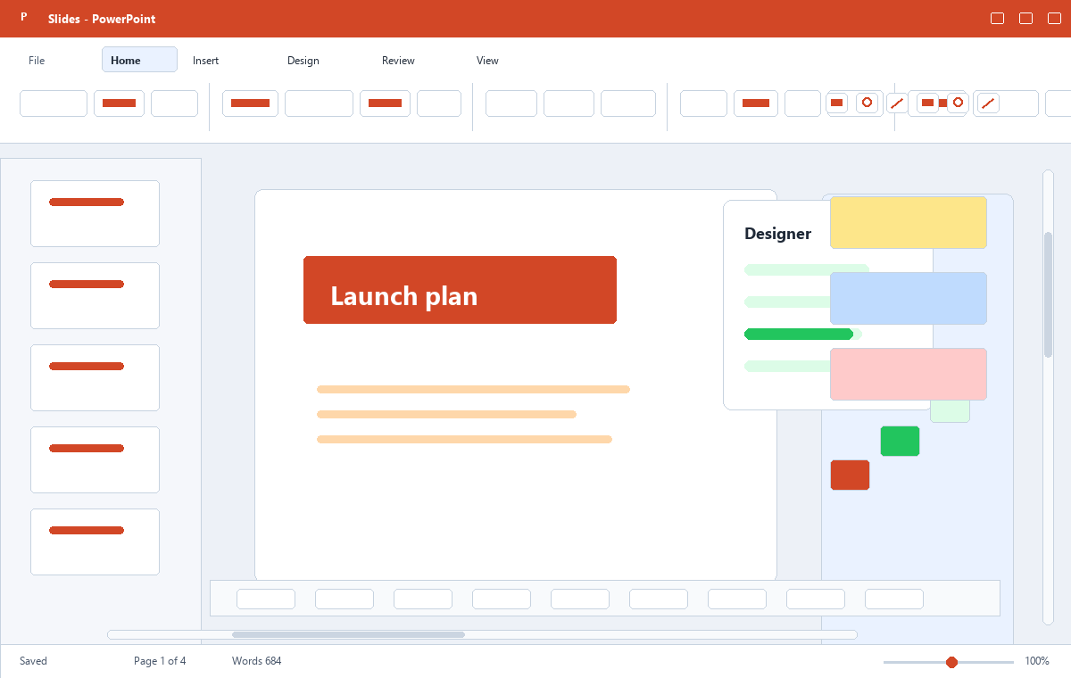
Task: Choose the small red-orange swatch
Action: click(850, 475)
